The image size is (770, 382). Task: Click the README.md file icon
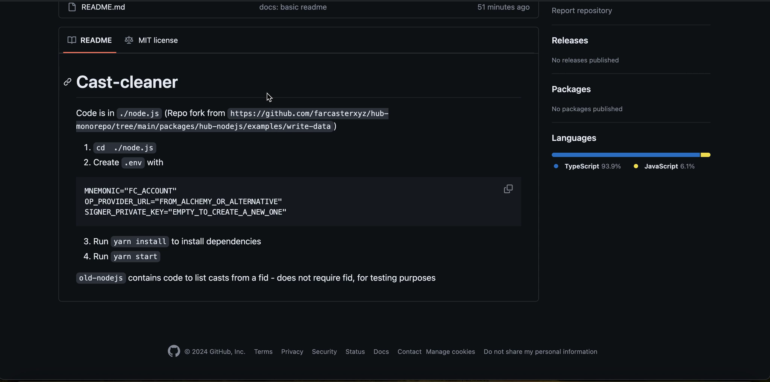point(72,7)
